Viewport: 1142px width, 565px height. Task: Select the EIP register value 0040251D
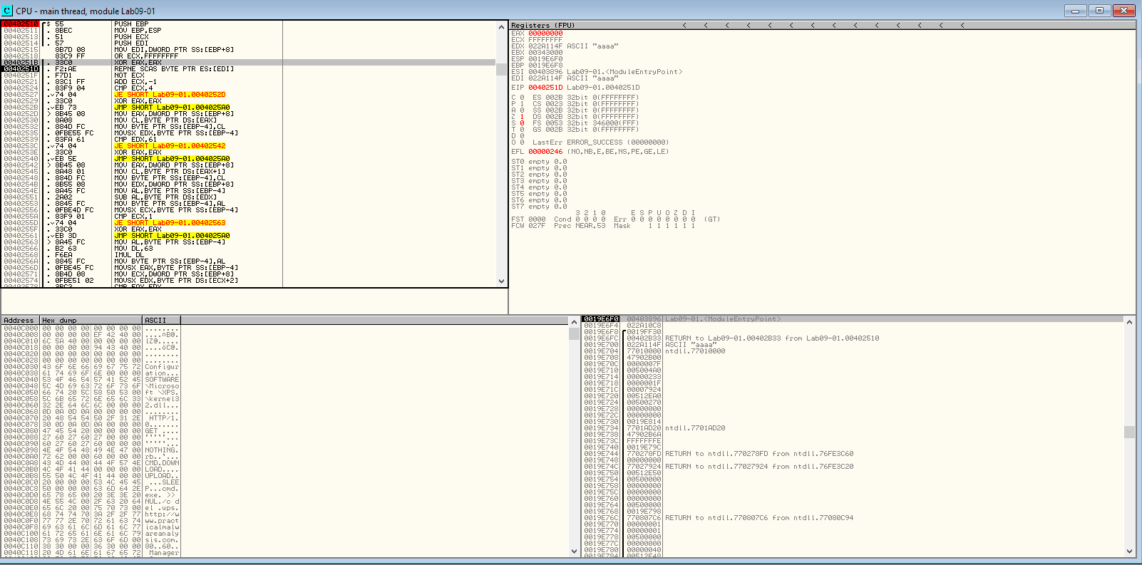coord(545,88)
